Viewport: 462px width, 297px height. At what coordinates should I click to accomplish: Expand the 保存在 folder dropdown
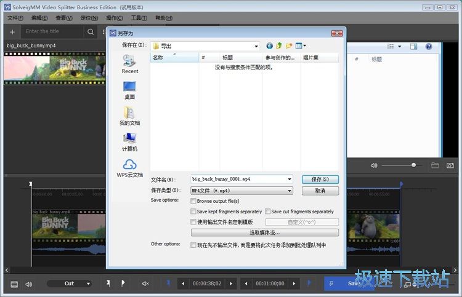click(x=256, y=46)
